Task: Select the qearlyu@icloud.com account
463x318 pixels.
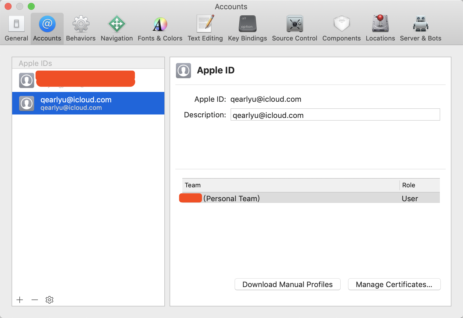Action: point(88,103)
